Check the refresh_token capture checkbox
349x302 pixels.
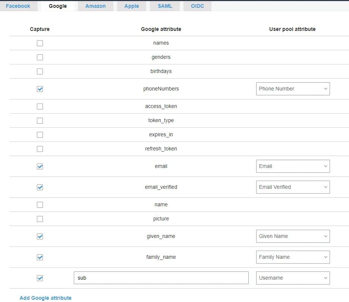point(40,149)
